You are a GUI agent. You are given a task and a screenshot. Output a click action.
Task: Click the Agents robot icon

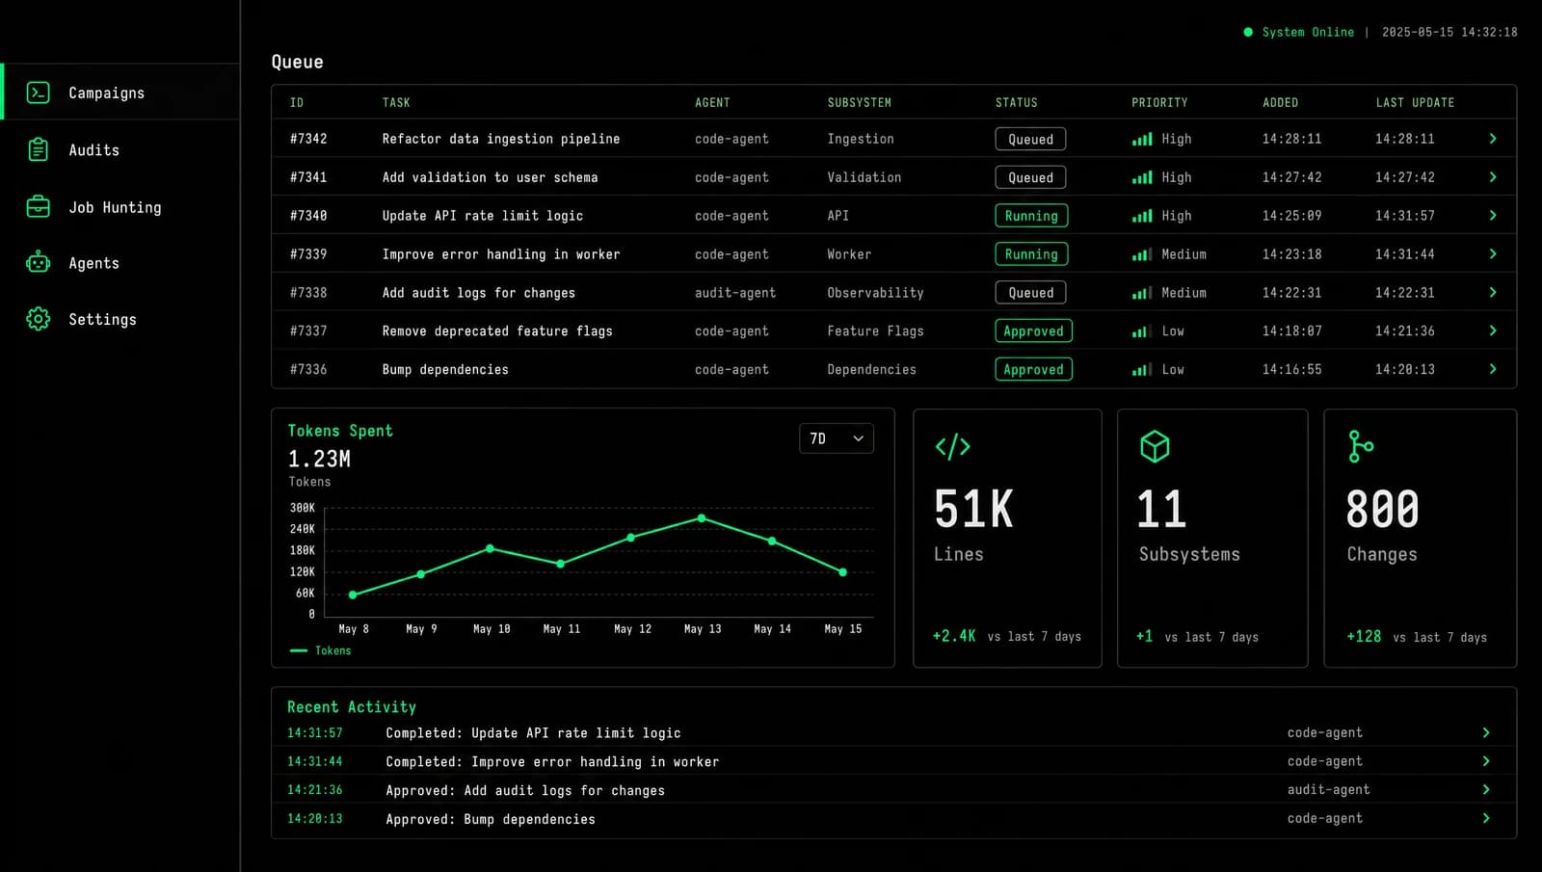click(38, 262)
